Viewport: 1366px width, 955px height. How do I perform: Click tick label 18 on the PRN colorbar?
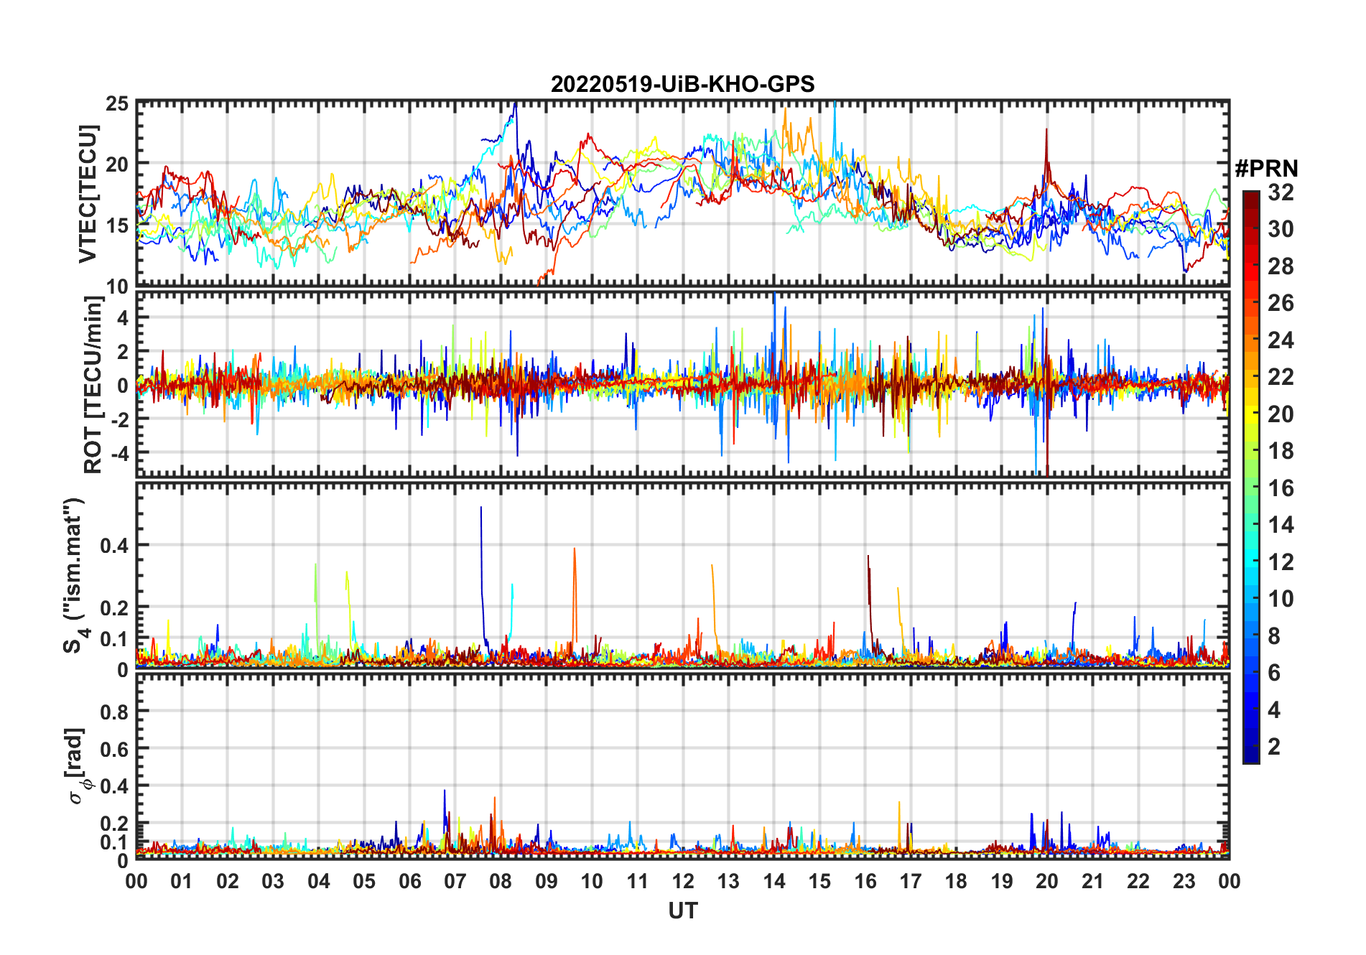(x=1281, y=451)
